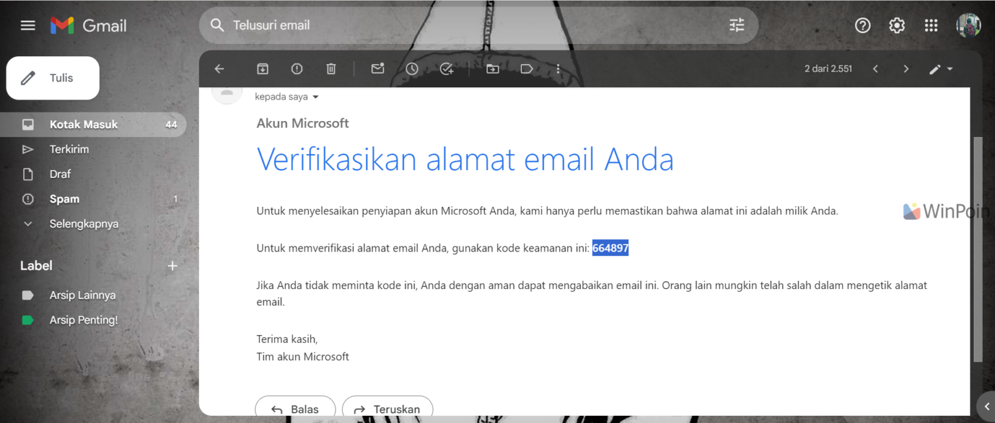The image size is (995, 423).
Task: Click the Tulis compose button
Action: tap(52, 78)
